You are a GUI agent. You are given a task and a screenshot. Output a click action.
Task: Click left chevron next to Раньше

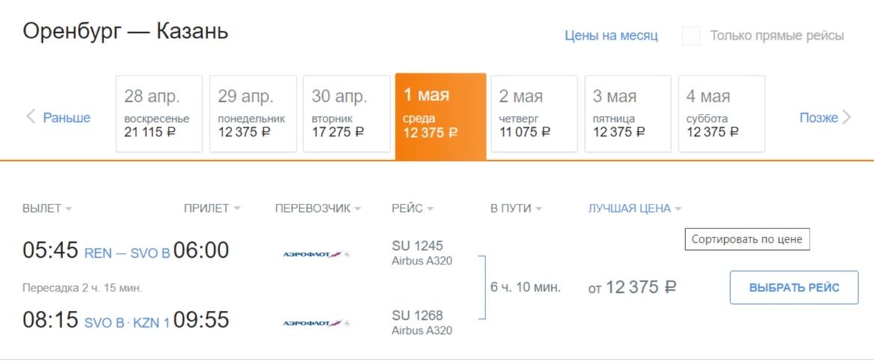coord(31,117)
